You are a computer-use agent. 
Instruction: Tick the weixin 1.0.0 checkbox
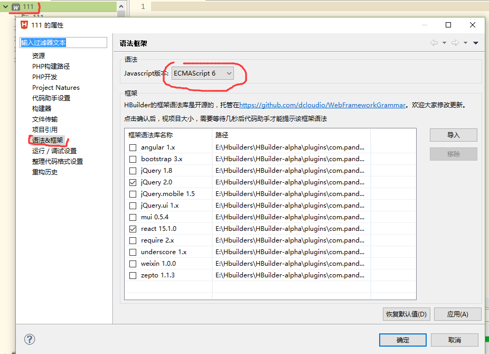pos(133,264)
